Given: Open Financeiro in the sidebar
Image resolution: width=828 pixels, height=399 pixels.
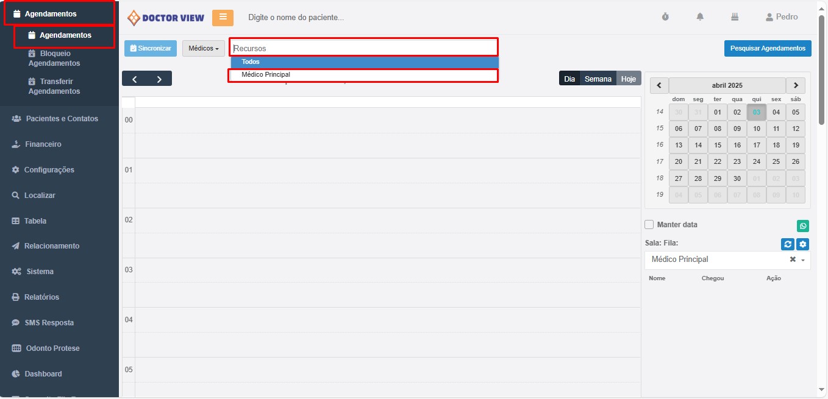Looking at the screenshot, I should coord(43,144).
